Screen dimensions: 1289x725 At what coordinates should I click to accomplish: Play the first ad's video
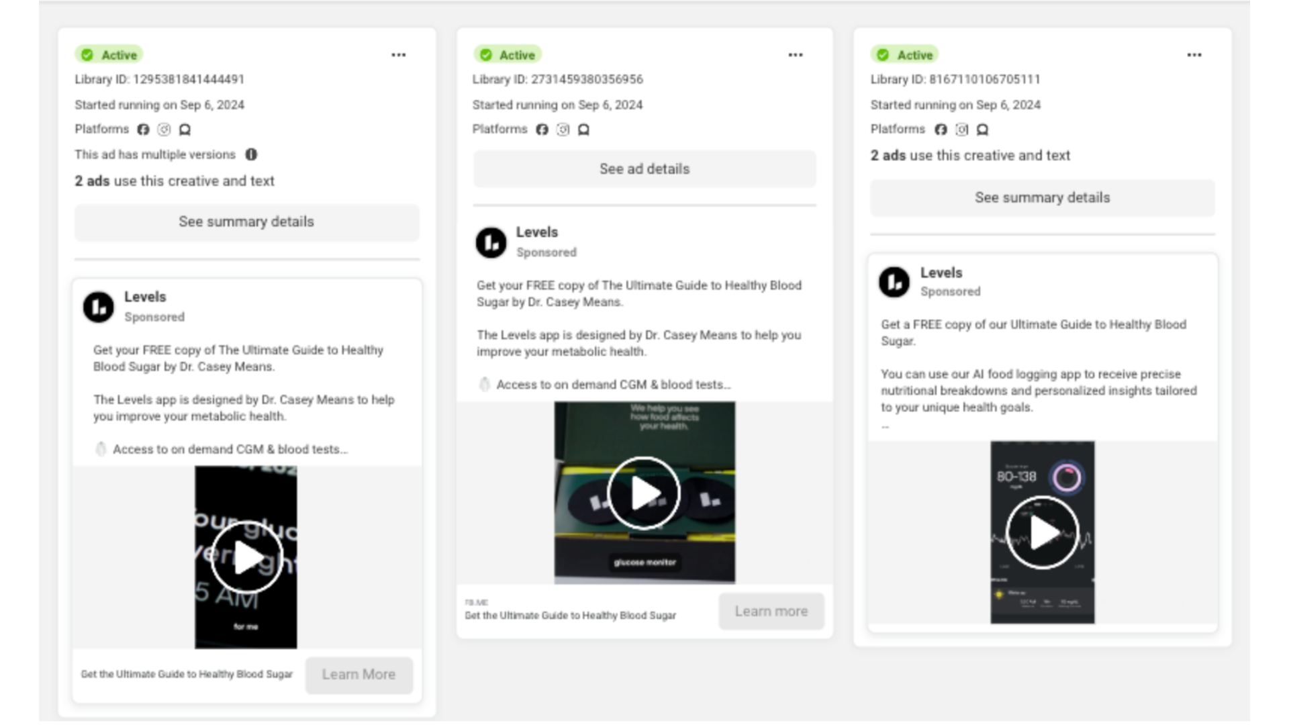[246, 557]
